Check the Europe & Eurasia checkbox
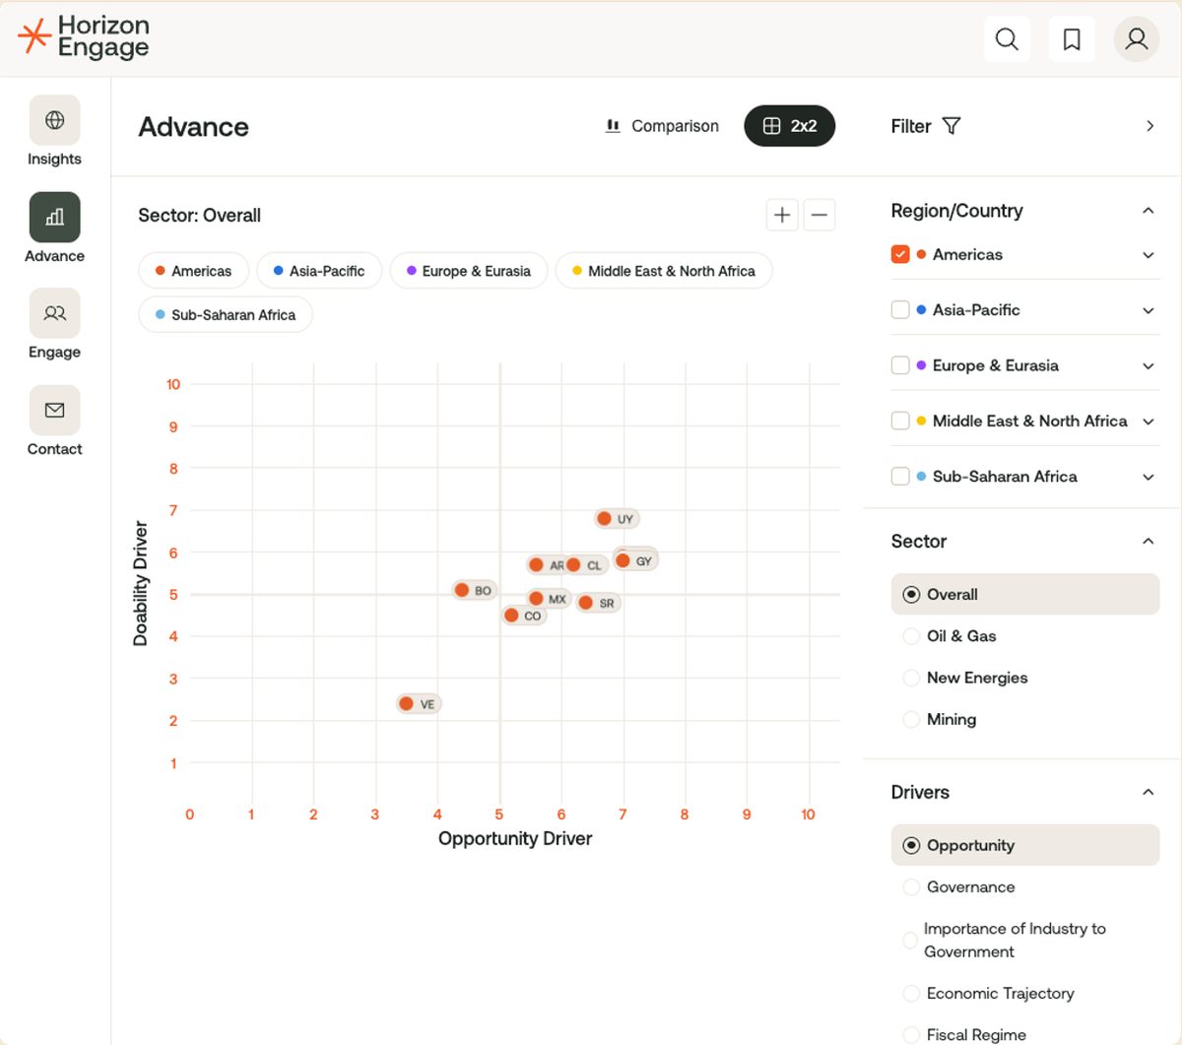 (x=900, y=365)
